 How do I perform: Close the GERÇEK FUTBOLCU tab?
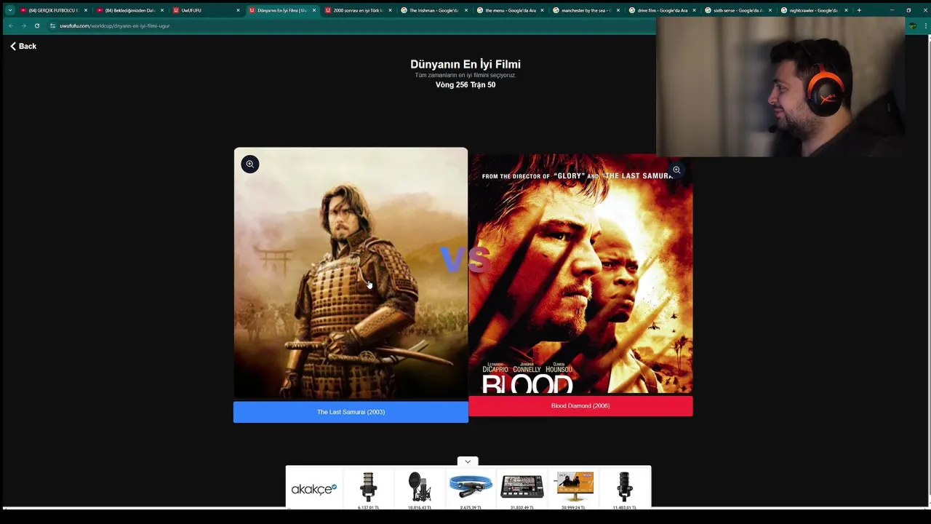(x=86, y=10)
